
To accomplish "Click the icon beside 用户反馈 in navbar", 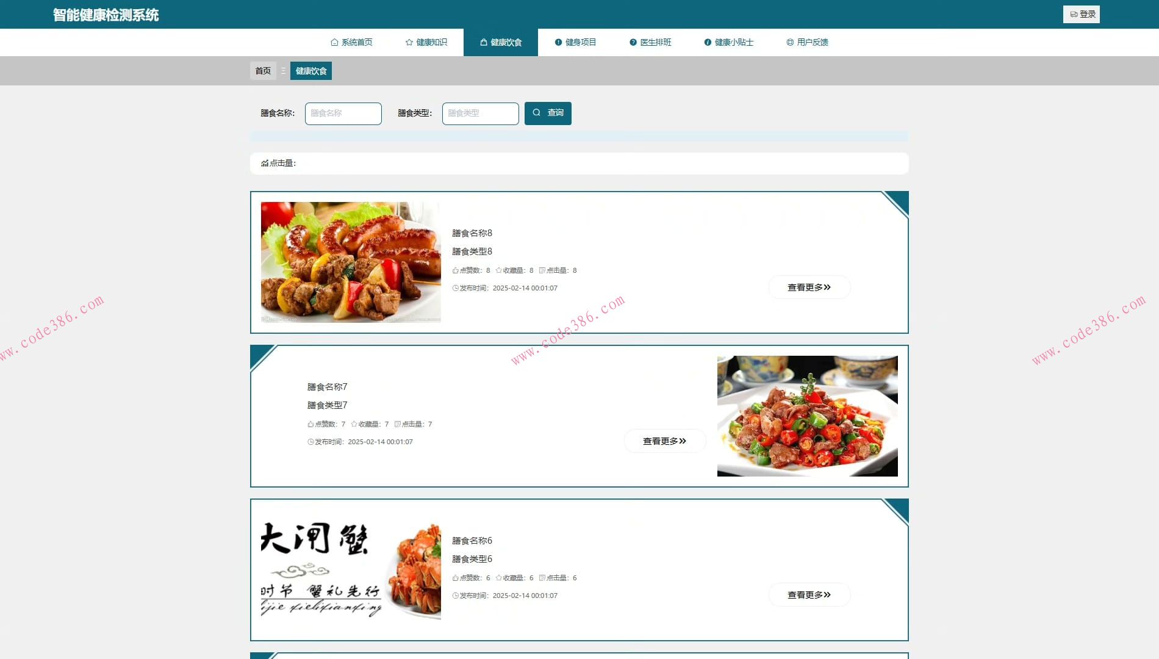I will point(788,42).
